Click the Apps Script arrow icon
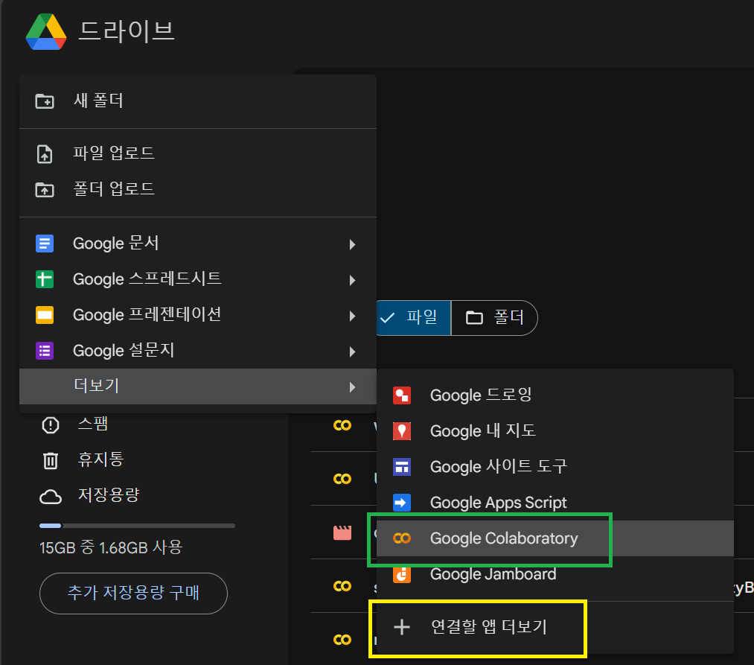The image size is (754, 665). pos(402,503)
